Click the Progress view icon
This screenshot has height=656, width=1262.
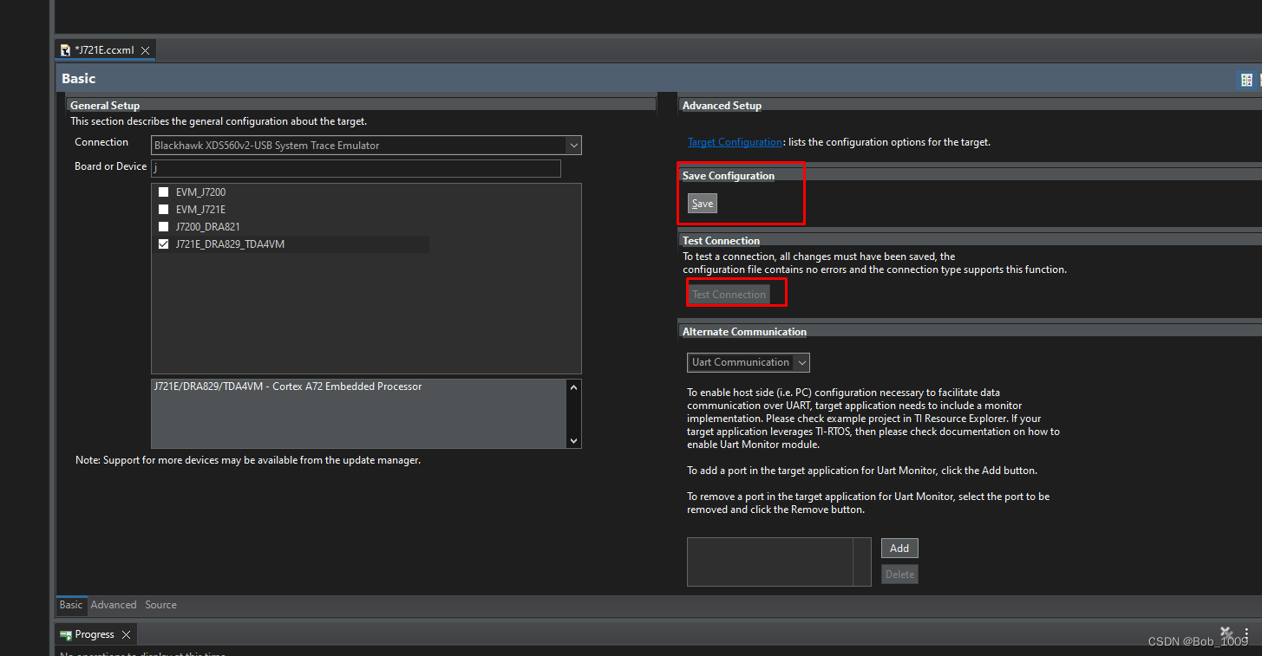66,634
